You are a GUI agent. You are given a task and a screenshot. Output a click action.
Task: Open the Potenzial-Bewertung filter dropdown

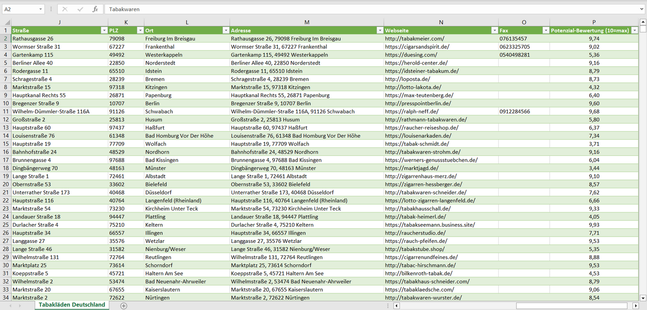(634, 30)
